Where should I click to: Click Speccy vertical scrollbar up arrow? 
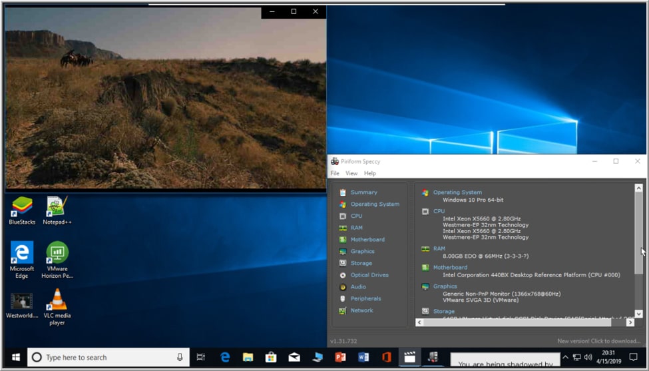pos(638,188)
